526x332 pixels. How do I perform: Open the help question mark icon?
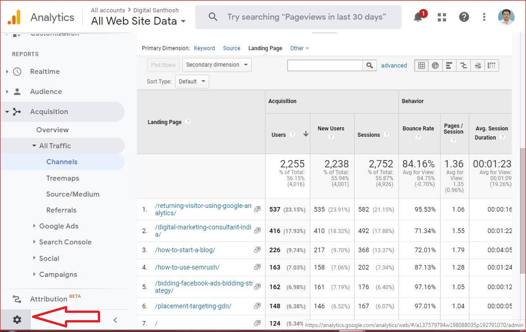click(464, 17)
